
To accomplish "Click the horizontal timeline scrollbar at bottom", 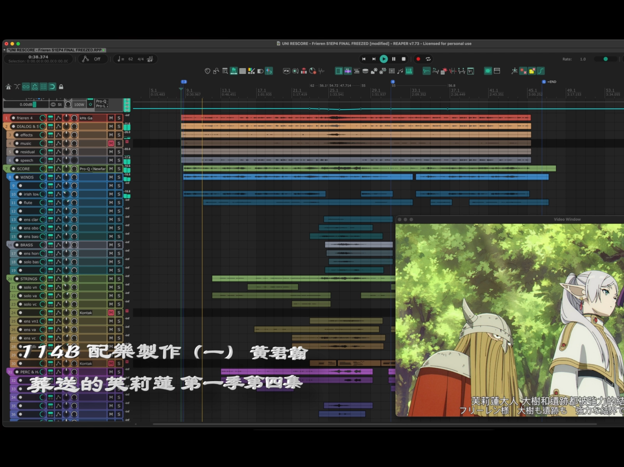I will click(375, 424).
